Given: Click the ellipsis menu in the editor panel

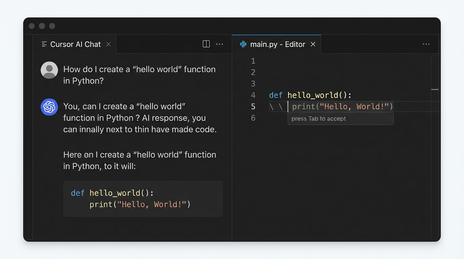Looking at the screenshot, I should click(x=426, y=44).
